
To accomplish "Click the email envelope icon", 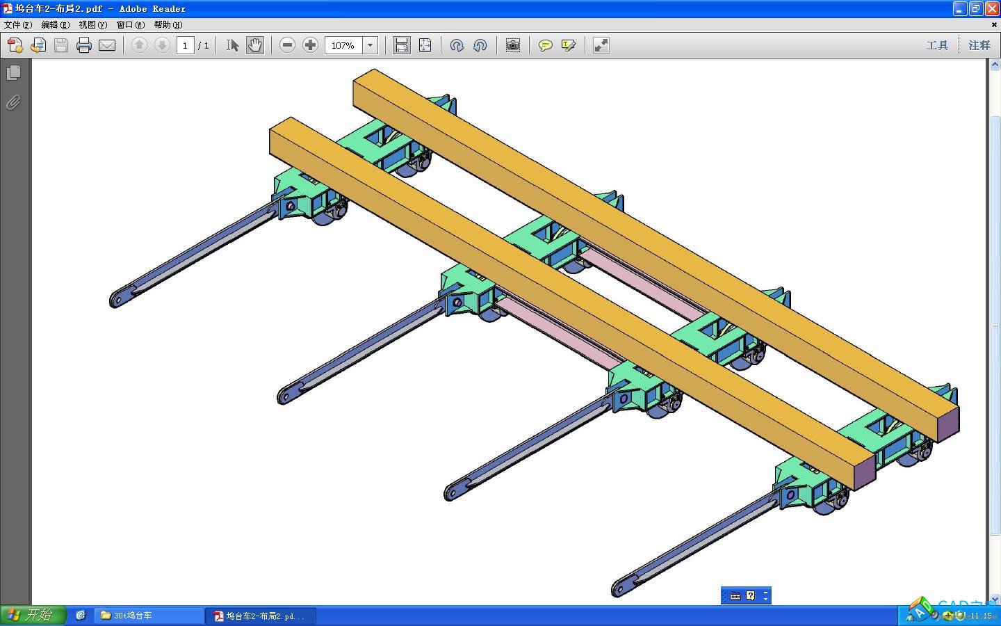I will coord(107,46).
